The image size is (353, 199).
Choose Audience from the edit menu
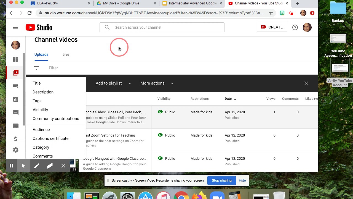click(x=56, y=130)
